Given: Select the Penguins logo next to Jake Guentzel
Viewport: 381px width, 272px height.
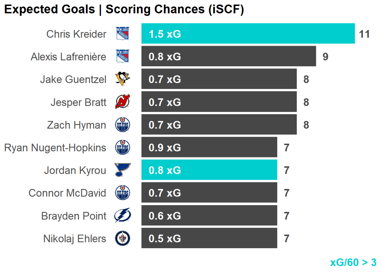Looking at the screenshot, I should point(122,79).
